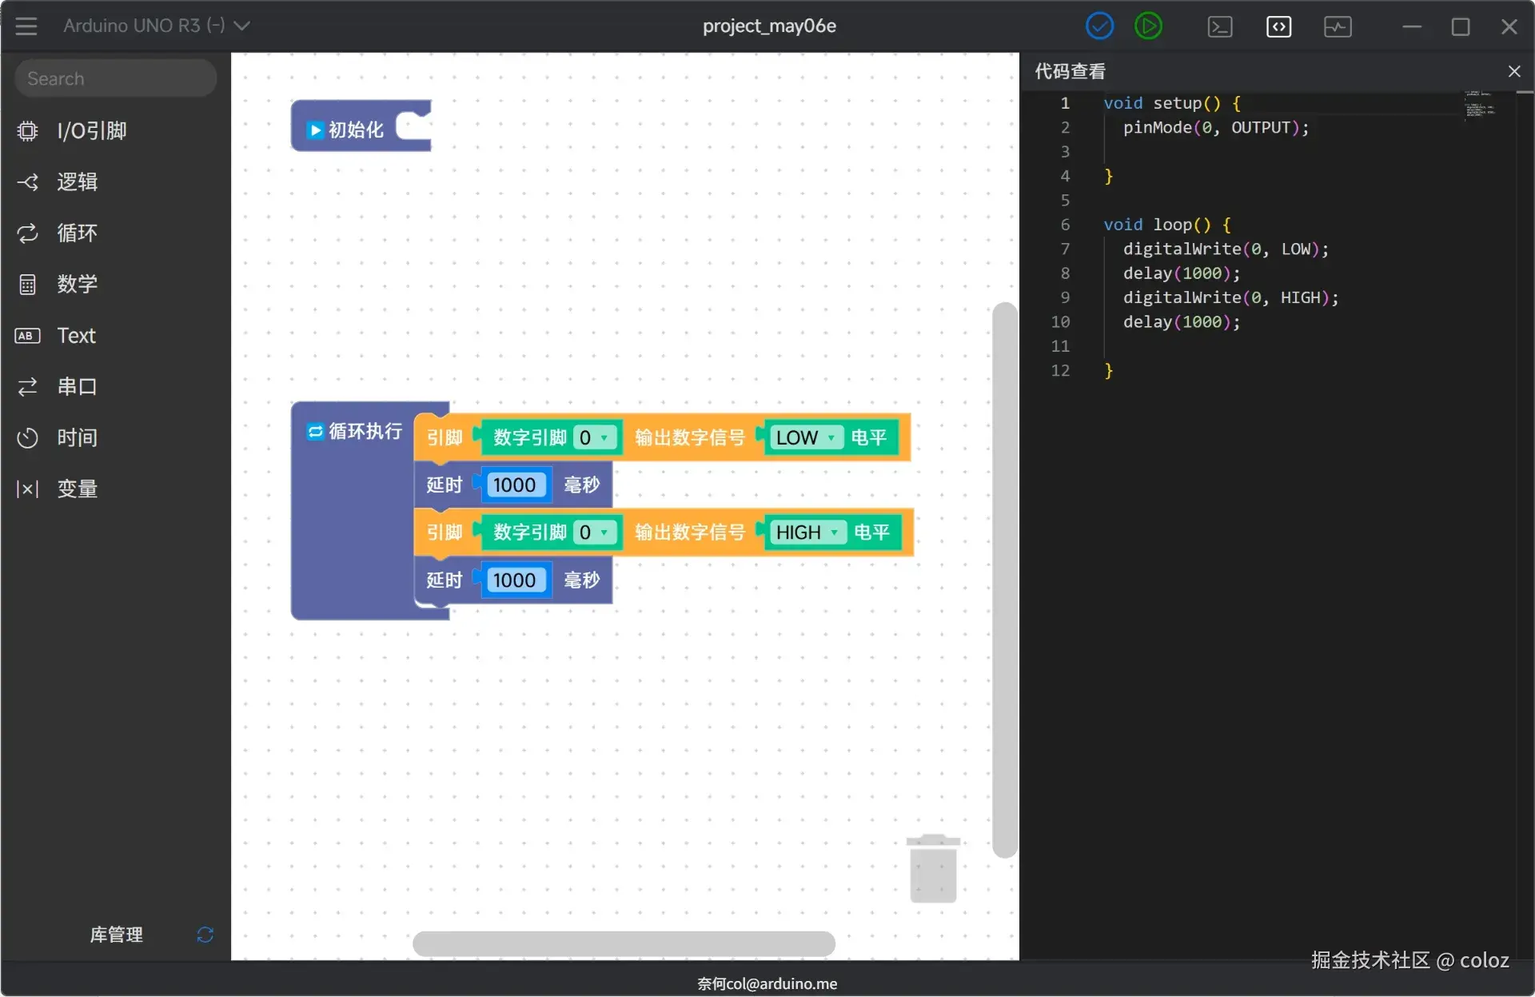Click the Search blocks input field
The width and height of the screenshot is (1535, 997).
(116, 78)
